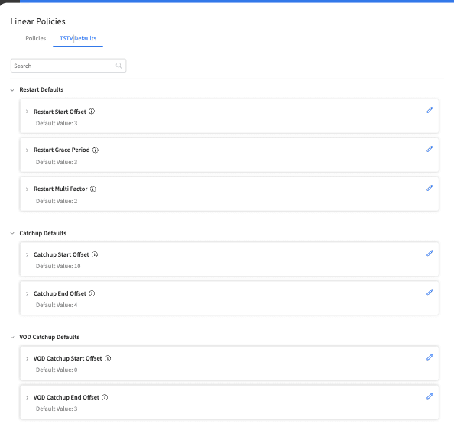The image size is (454, 440).
Task: Collapse the Restart Defaults section
Action: tap(12, 90)
